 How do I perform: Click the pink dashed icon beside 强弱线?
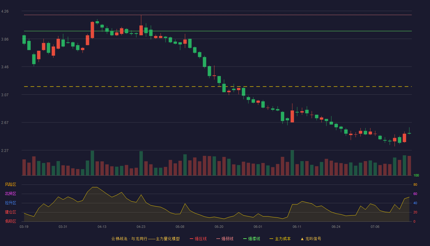(x=218, y=239)
